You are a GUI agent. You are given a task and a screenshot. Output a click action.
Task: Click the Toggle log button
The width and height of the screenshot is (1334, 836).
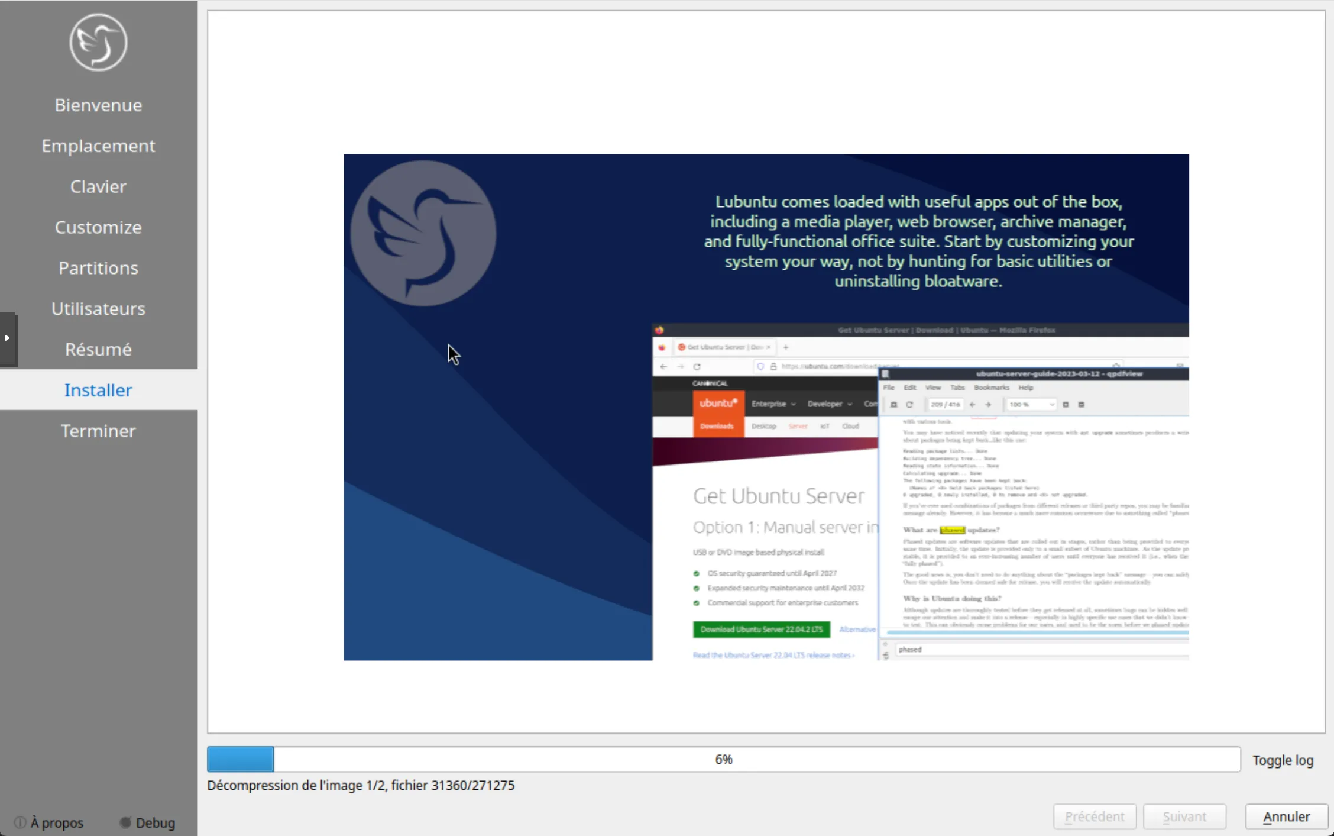(x=1283, y=760)
